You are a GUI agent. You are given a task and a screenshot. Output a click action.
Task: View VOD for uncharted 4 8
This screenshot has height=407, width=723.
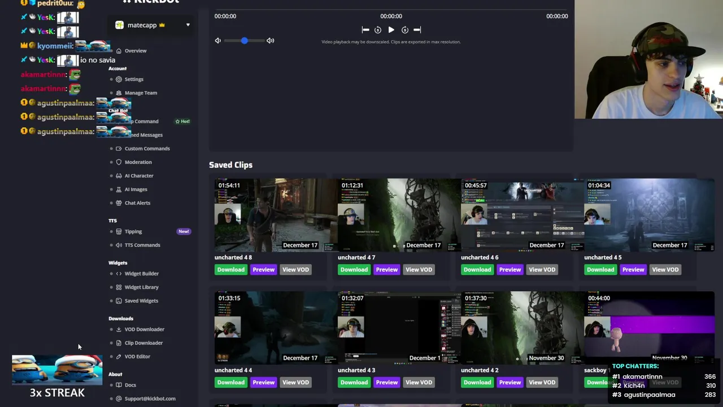(x=295, y=270)
